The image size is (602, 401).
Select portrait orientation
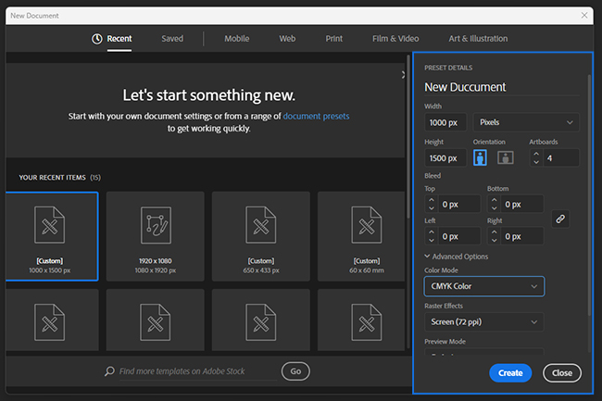click(480, 157)
